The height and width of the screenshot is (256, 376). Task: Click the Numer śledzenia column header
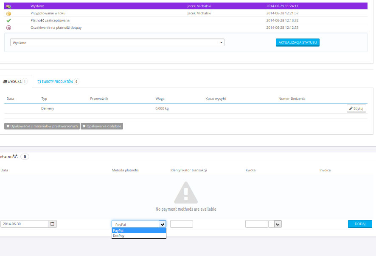pos(292,99)
